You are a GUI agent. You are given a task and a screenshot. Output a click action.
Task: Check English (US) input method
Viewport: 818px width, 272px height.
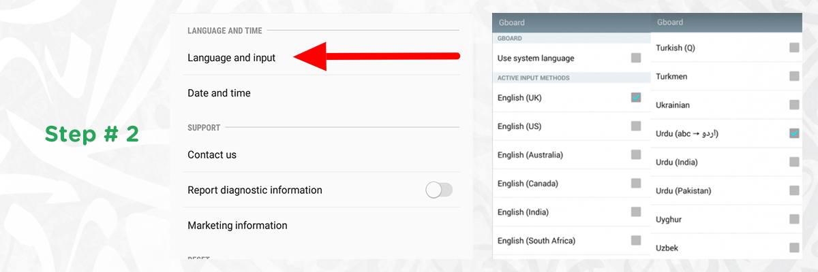tap(636, 126)
